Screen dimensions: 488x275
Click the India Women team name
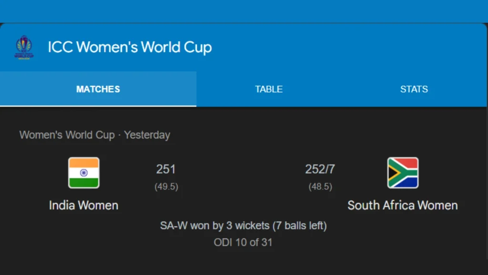(x=83, y=205)
